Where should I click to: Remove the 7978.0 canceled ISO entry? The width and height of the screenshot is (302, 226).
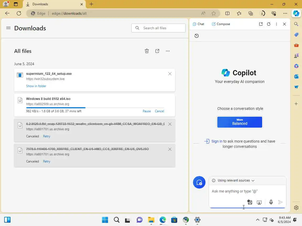pyautogui.click(x=170, y=149)
